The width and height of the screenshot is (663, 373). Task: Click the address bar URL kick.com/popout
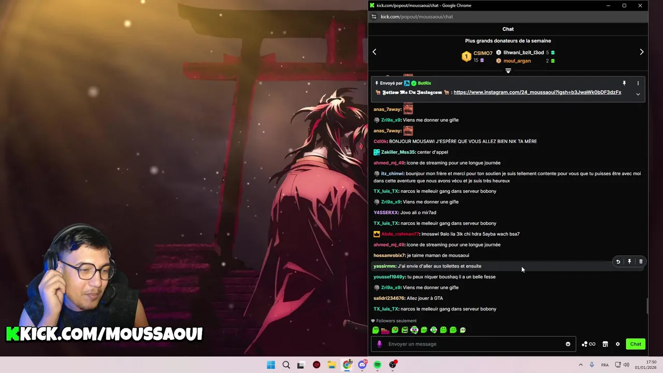(x=417, y=17)
